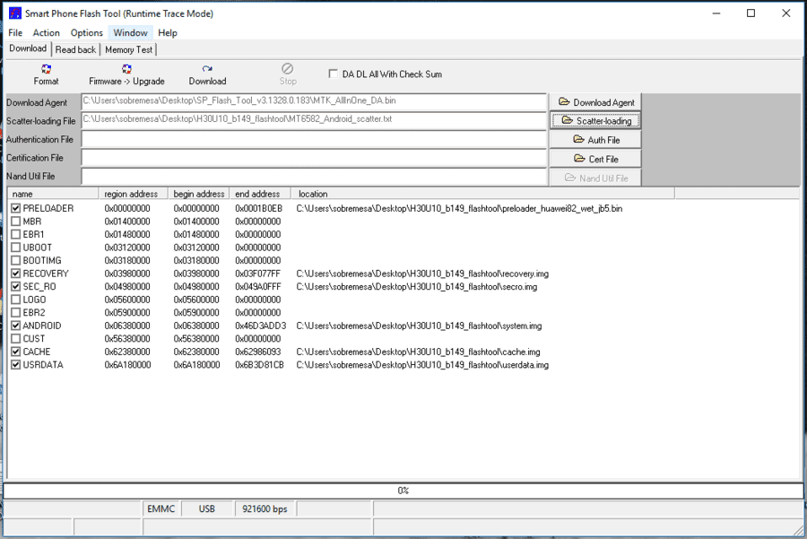Uncheck the USRDATA partition
807x539 pixels.
coord(16,365)
